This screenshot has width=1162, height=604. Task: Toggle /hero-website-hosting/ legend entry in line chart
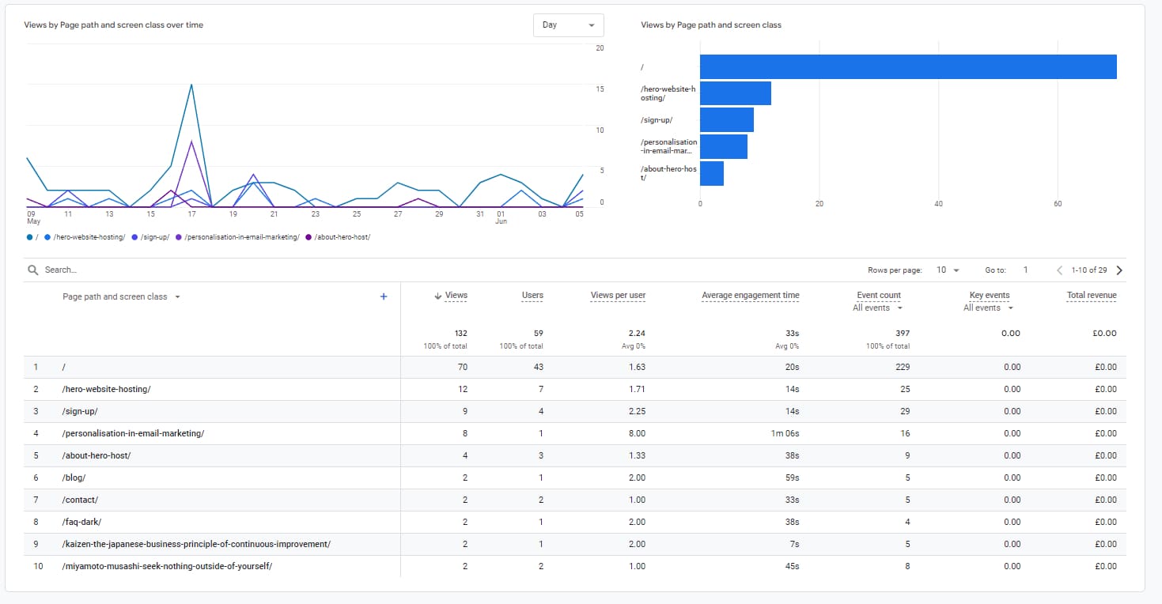click(85, 237)
